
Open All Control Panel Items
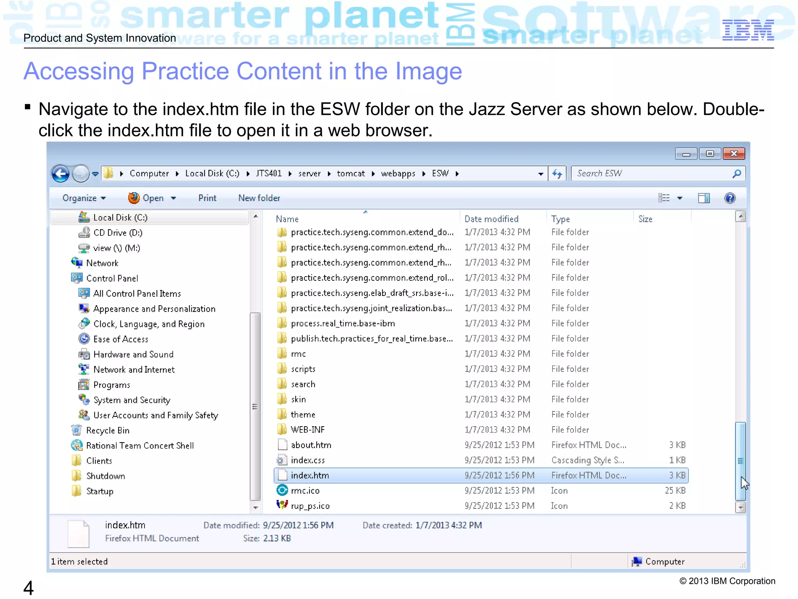tap(137, 294)
